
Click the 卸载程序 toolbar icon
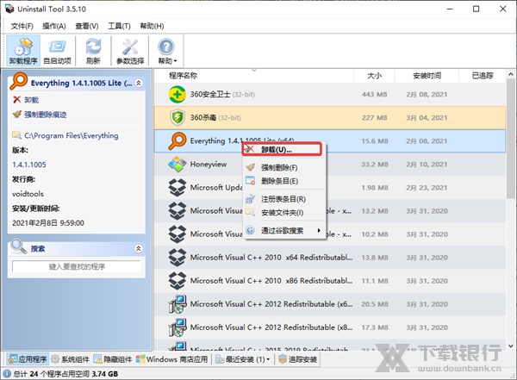[22, 51]
